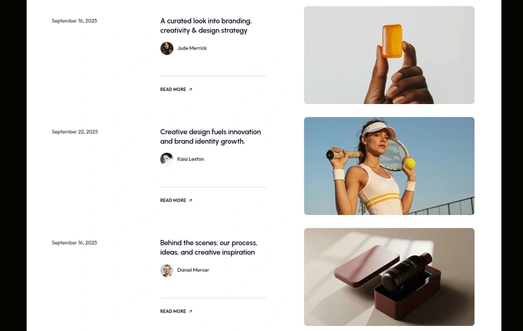The height and width of the screenshot is (331, 523).
Task: Click the arrow icon beside second READ MORE
Action: pos(190,200)
